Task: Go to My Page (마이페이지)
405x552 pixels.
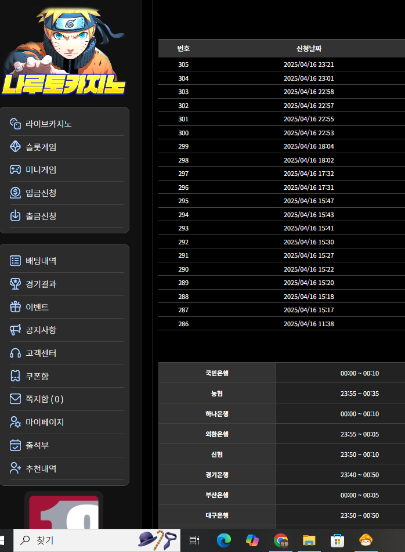Action: (x=44, y=422)
